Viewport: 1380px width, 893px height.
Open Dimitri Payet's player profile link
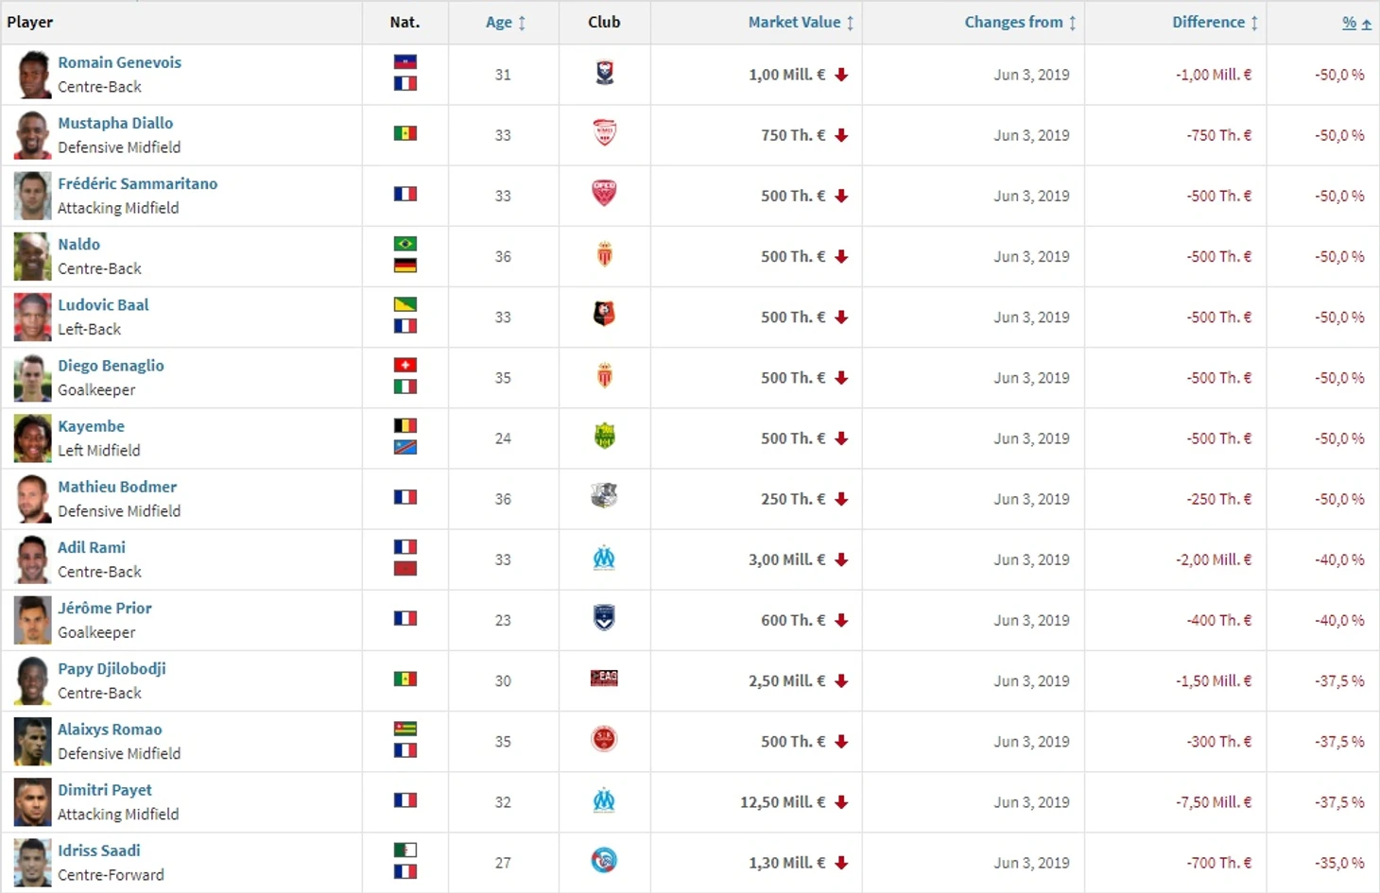click(x=105, y=790)
